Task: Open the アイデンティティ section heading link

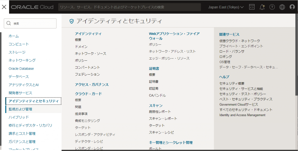Action: coord(88,34)
